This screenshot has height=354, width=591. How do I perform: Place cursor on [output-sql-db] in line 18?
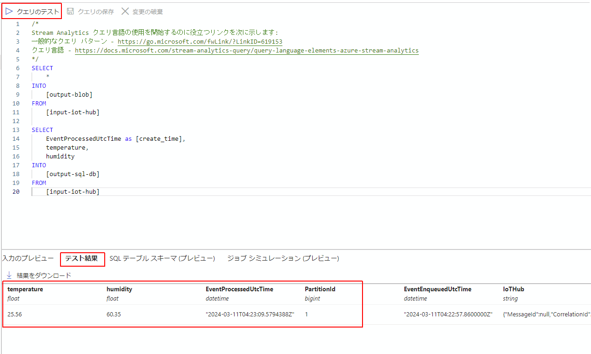[x=73, y=174]
